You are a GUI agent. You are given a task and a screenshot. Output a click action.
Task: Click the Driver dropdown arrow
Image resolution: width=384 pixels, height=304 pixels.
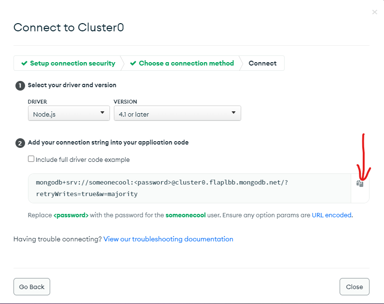102,113
